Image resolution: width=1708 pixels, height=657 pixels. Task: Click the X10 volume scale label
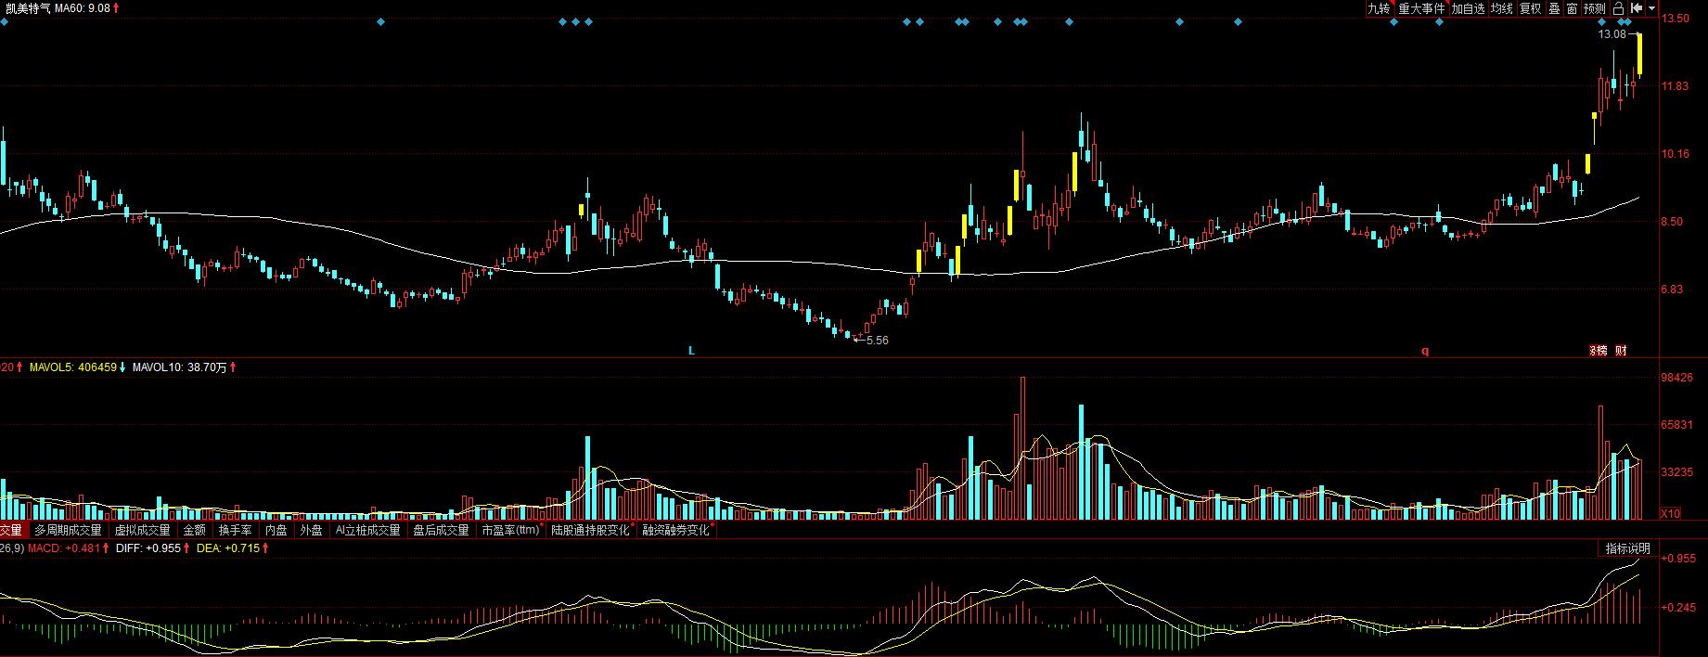(x=1670, y=513)
